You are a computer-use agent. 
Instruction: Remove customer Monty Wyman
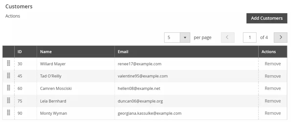click(x=273, y=113)
